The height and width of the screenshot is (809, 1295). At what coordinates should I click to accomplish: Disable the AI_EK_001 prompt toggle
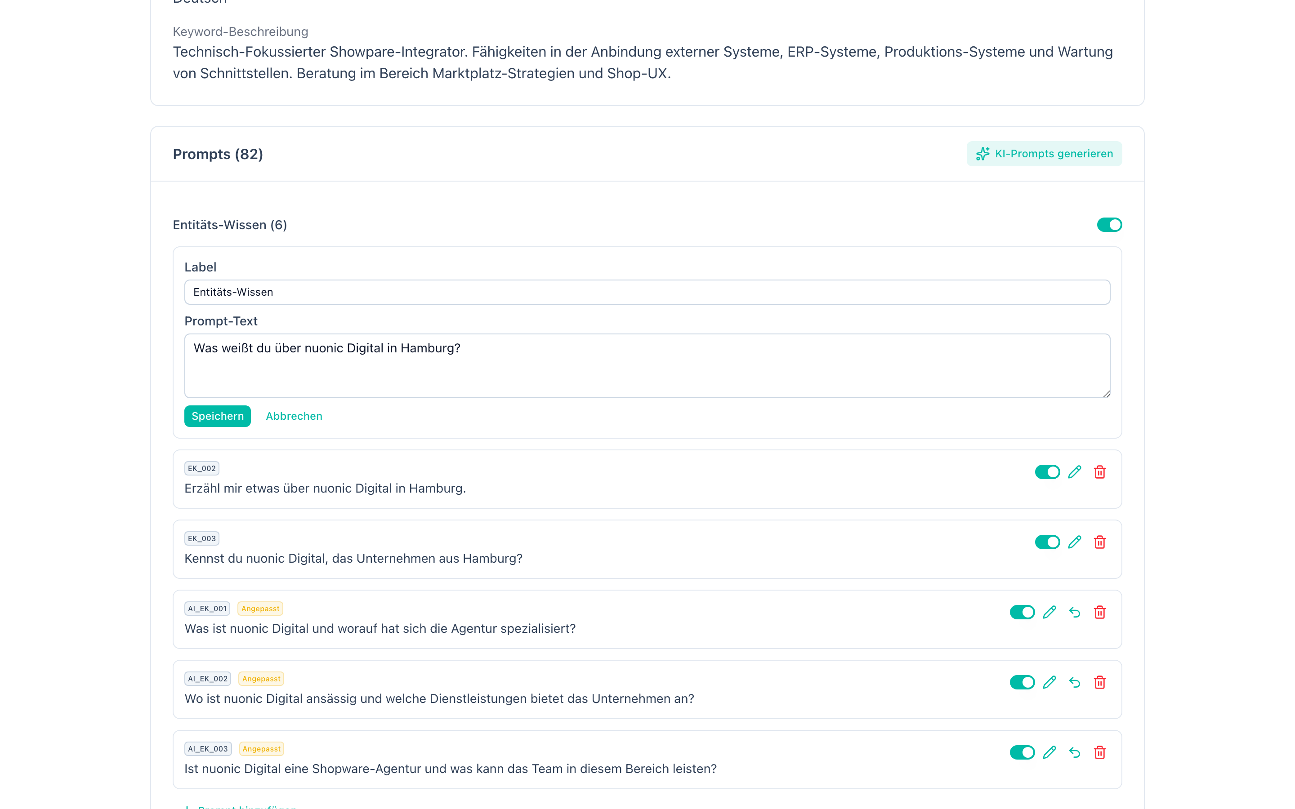[1022, 612]
